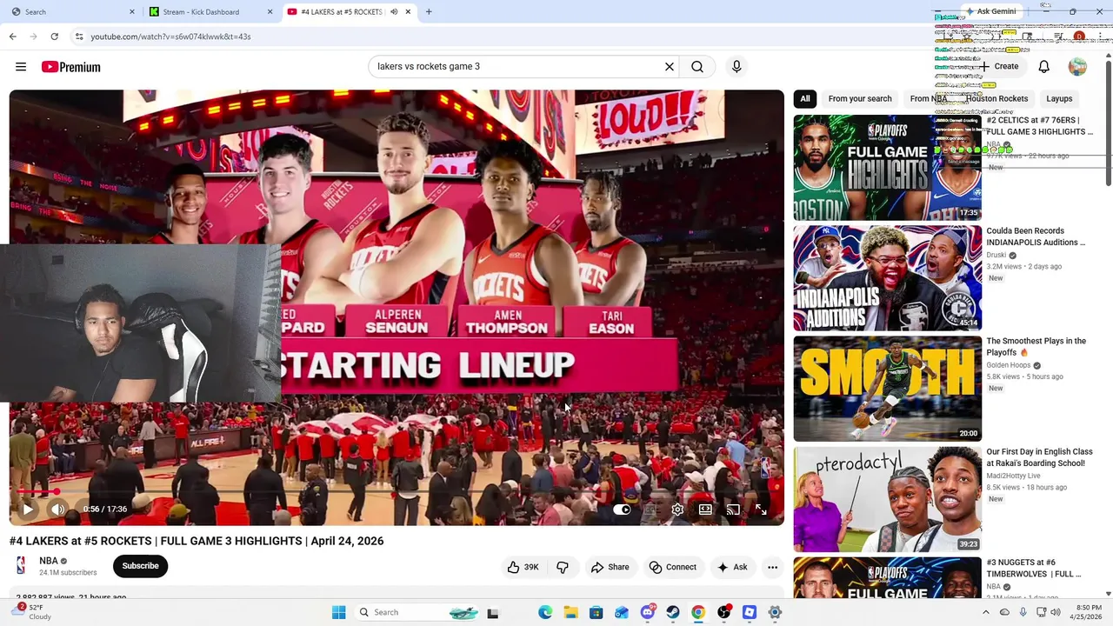Open the Connect button
This screenshot has height=626, width=1113.
click(672, 567)
